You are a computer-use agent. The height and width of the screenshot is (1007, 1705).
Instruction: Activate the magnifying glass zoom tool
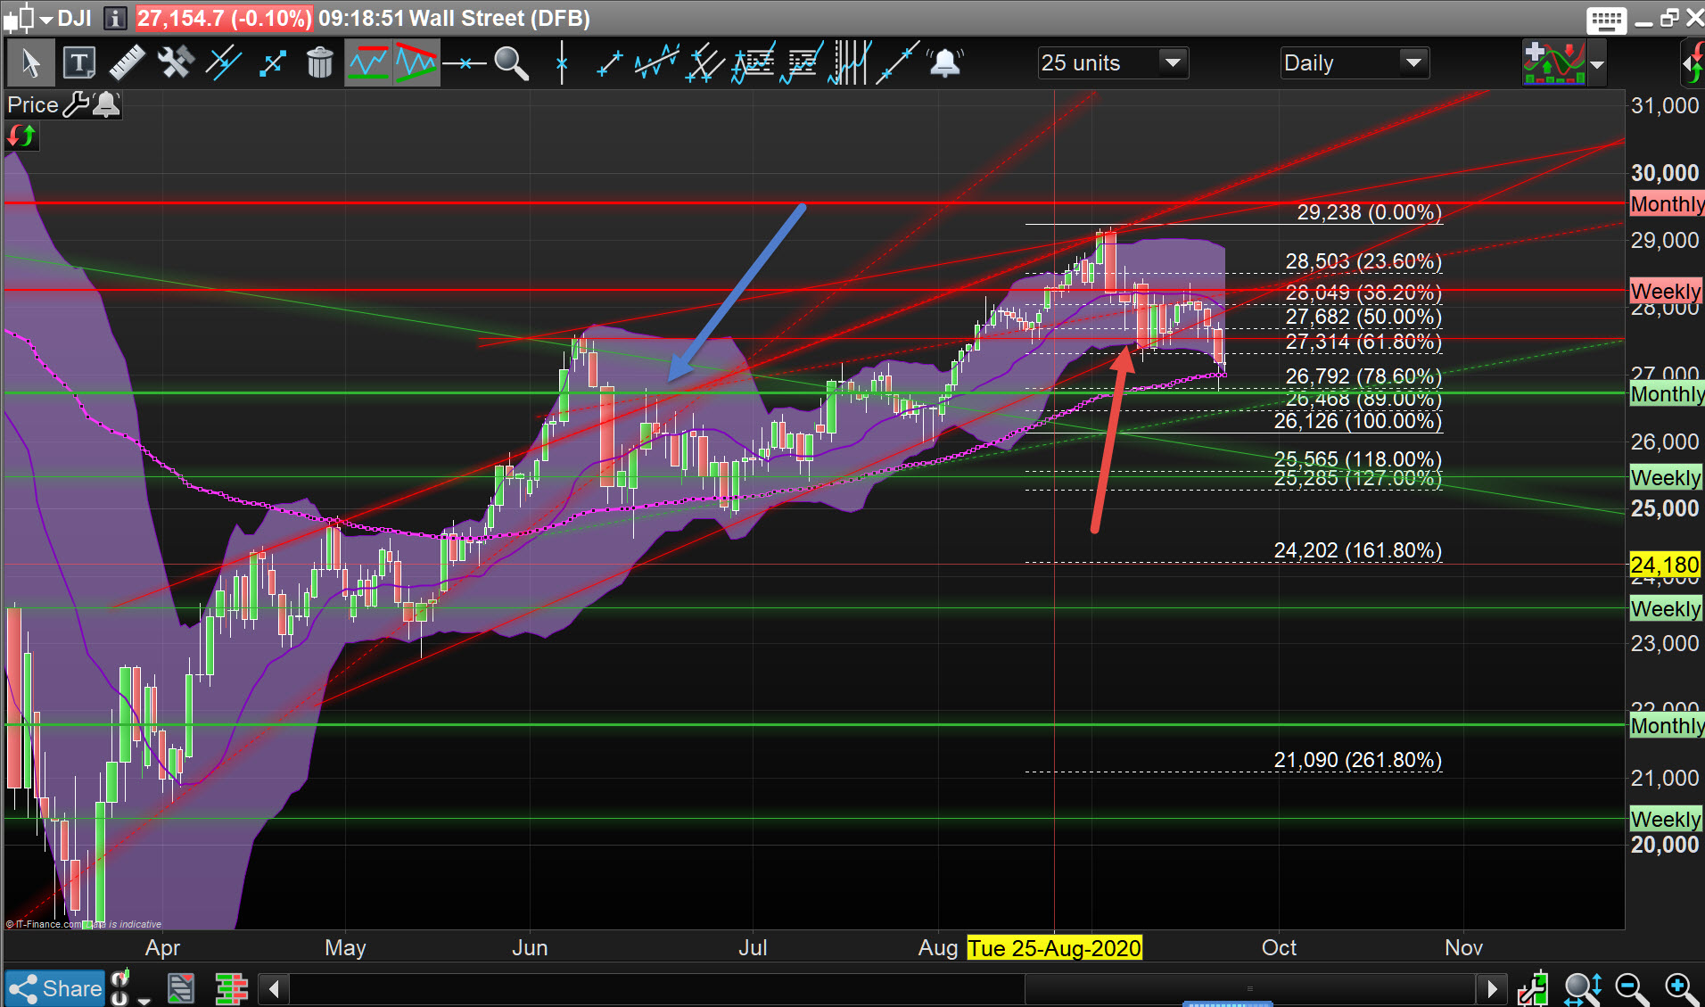pyautogui.click(x=512, y=63)
